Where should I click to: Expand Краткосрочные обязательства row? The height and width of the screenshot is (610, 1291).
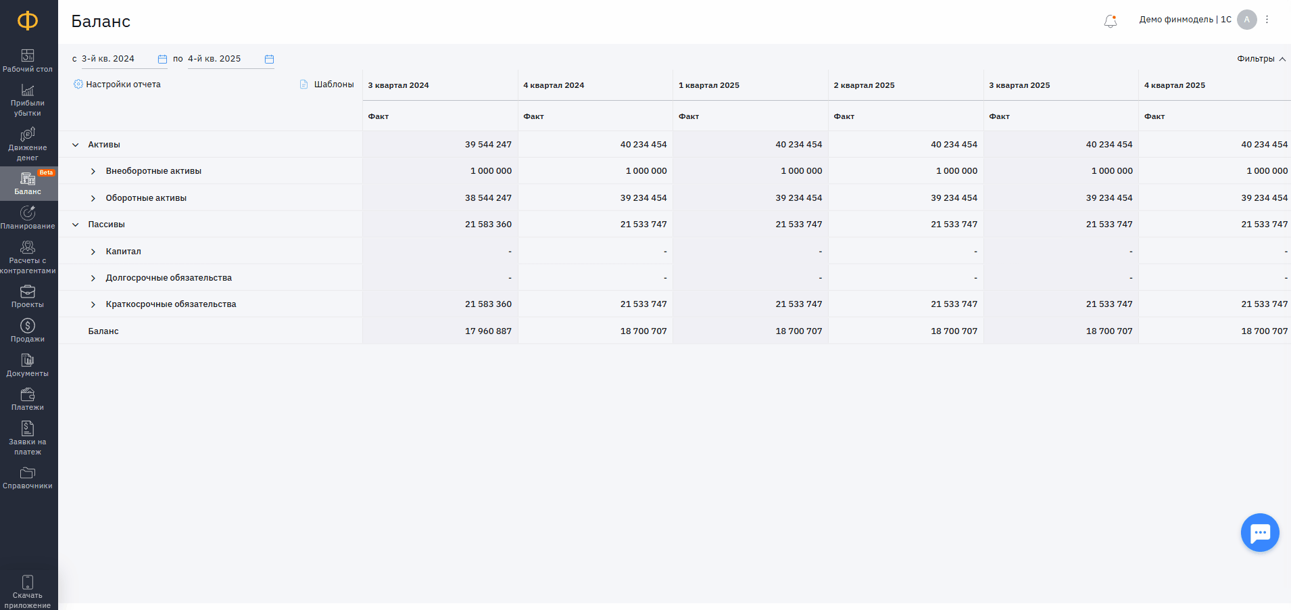point(93,304)
